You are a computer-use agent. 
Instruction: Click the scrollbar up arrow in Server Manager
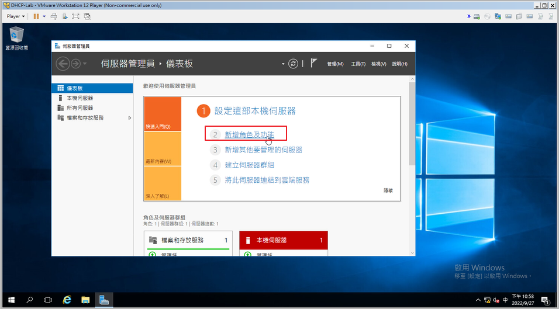[x=412, y=79]
